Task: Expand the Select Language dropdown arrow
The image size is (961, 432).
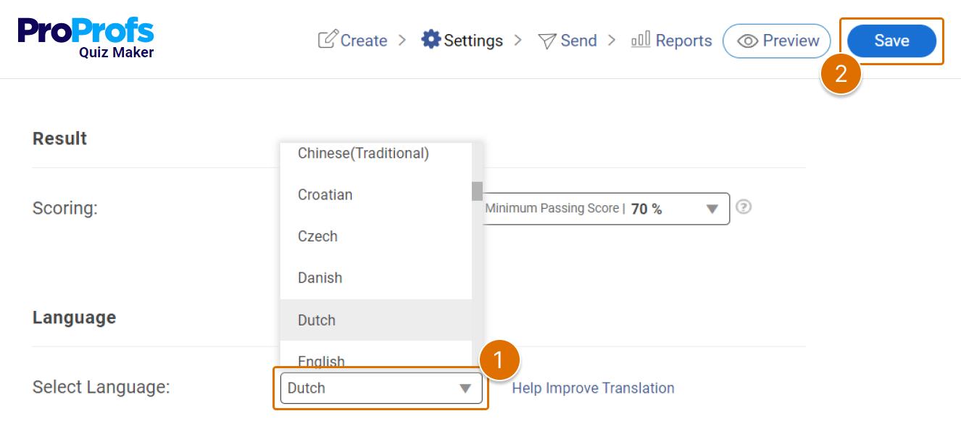Action: click(465, 389)
